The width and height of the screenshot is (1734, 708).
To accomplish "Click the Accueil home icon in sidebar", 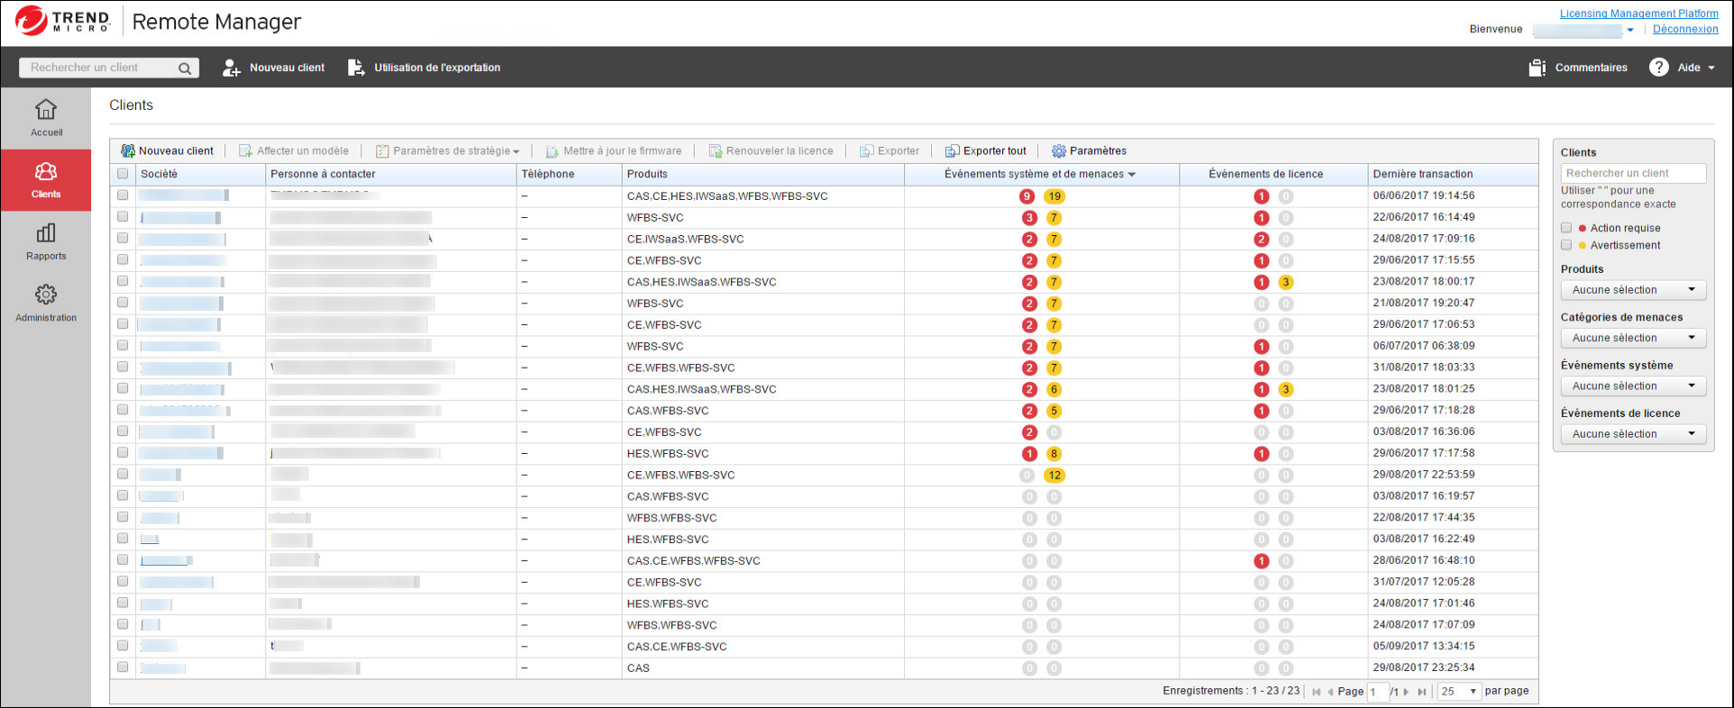I will [x=46, y=110].
